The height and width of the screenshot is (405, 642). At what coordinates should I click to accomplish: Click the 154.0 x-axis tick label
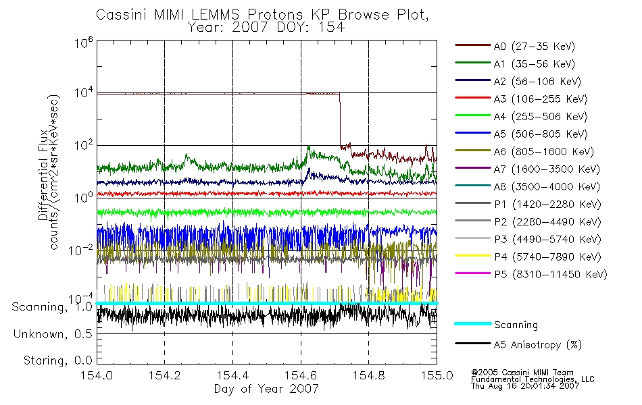(97, 375)
